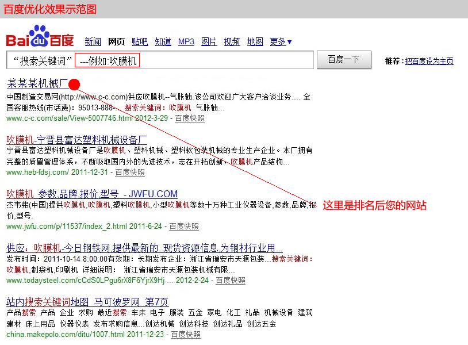The width and height of the screenshot is (468, 345).
Task: Focus the search keyword input field
Action: click(x=160, y=60)
